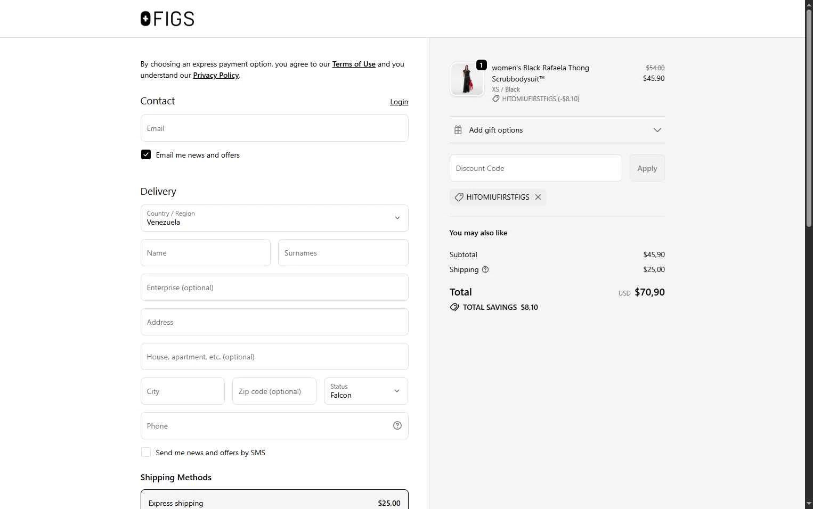Click the total savings tag icon
This screenshot has width=813, height=509.
click(x=454, y=307)
